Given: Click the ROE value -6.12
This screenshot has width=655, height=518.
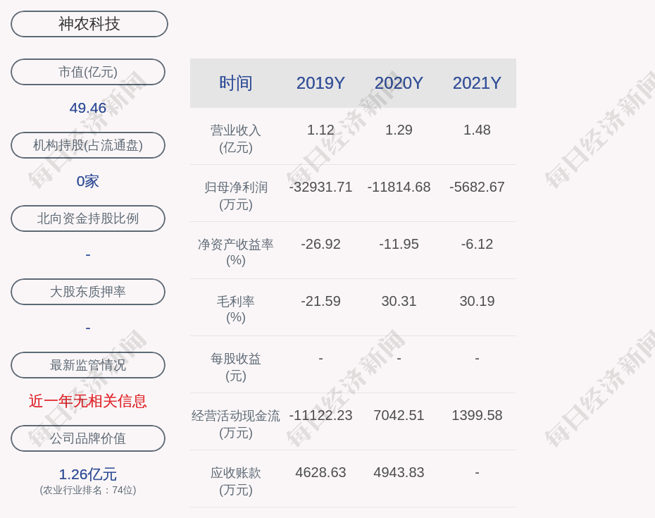Looking at the screenshot, I should pyautogui.click(x=477, y=244).
